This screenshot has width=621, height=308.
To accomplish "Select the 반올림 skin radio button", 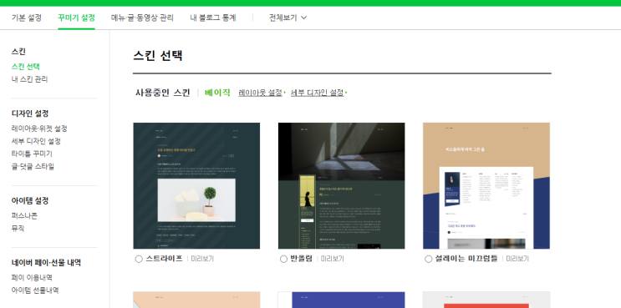I will (x=283, y=260).
